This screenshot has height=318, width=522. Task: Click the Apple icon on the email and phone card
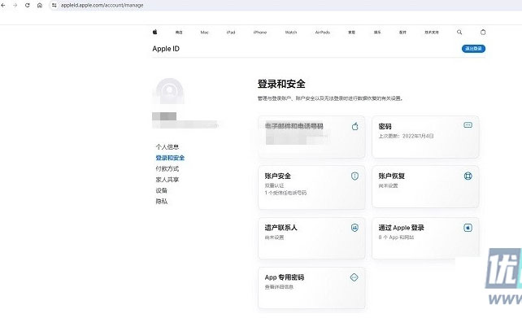[355, 126]
